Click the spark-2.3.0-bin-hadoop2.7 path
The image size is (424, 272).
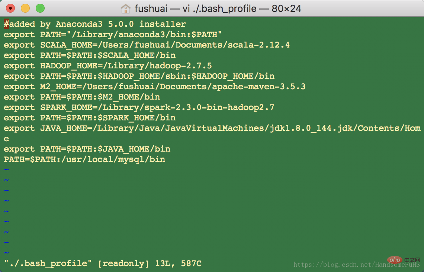[209, 107]
